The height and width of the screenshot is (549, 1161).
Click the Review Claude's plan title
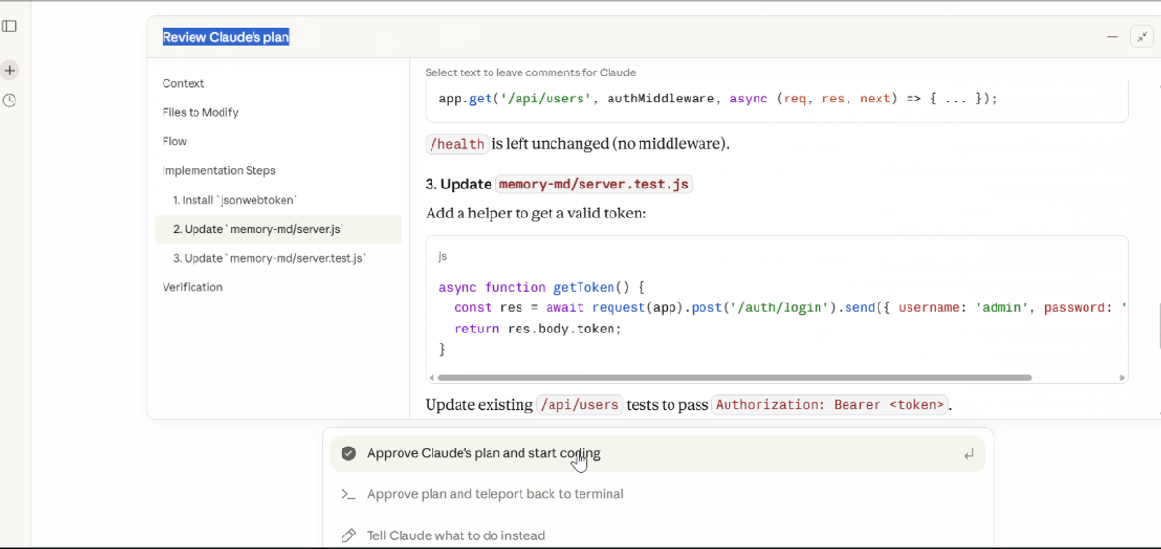pyautogui.click(x=225, y=37)
